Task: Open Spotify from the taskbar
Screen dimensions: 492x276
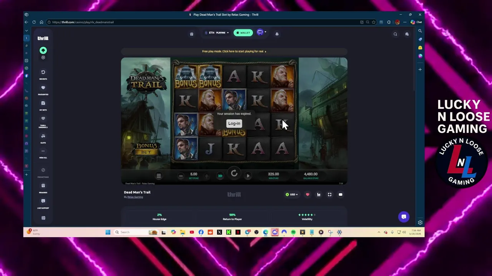Action: click(x=293, y=232)
